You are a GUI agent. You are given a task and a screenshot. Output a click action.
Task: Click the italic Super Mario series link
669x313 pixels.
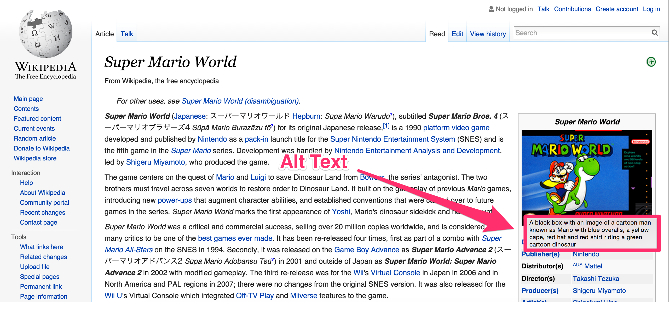point(191,151)
